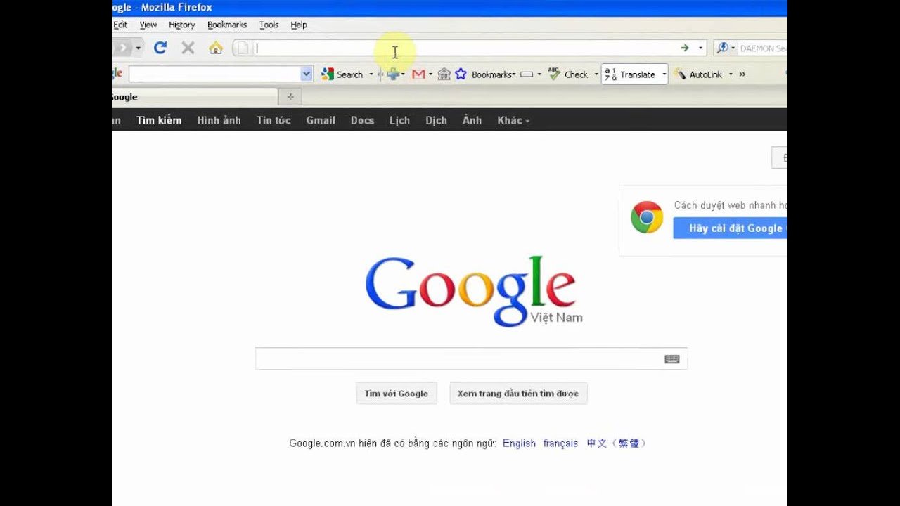Open Gmail link in Google black bar
Image resolution: width=900 pixels, height=506 pixels.
320,120
